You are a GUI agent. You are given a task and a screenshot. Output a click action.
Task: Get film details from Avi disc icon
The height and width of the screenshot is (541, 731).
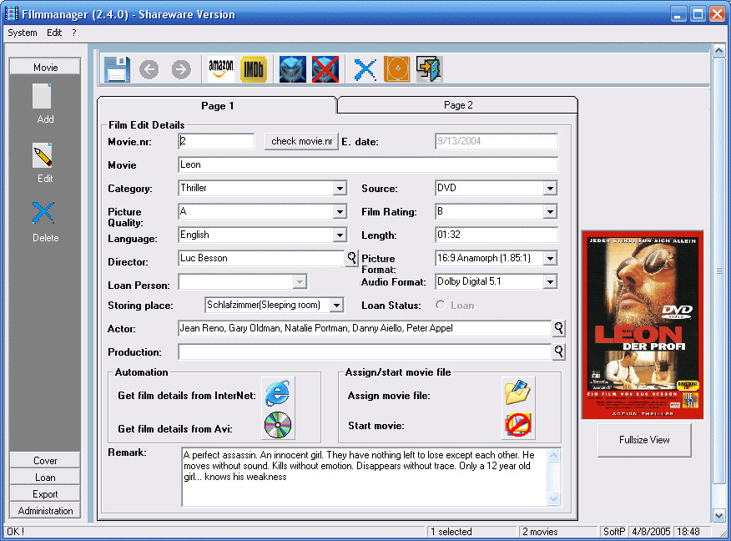pos(278,425)
